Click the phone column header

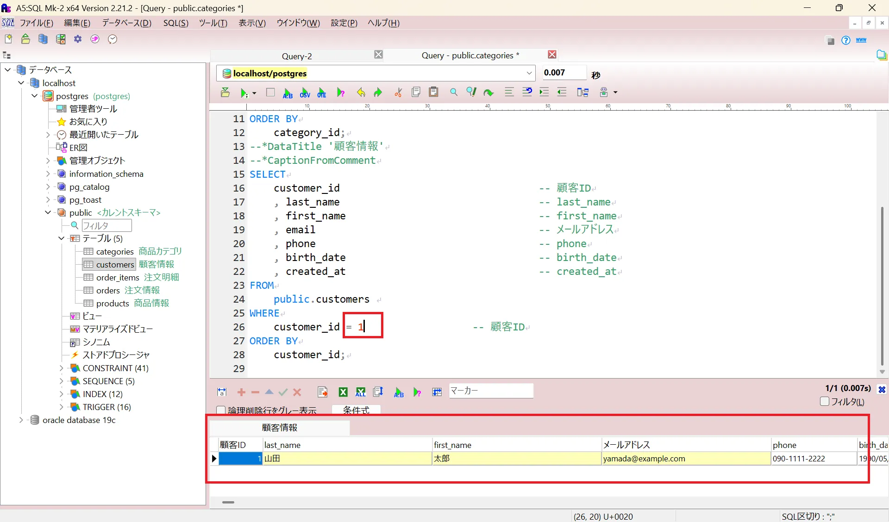click(x=814, y=445)
